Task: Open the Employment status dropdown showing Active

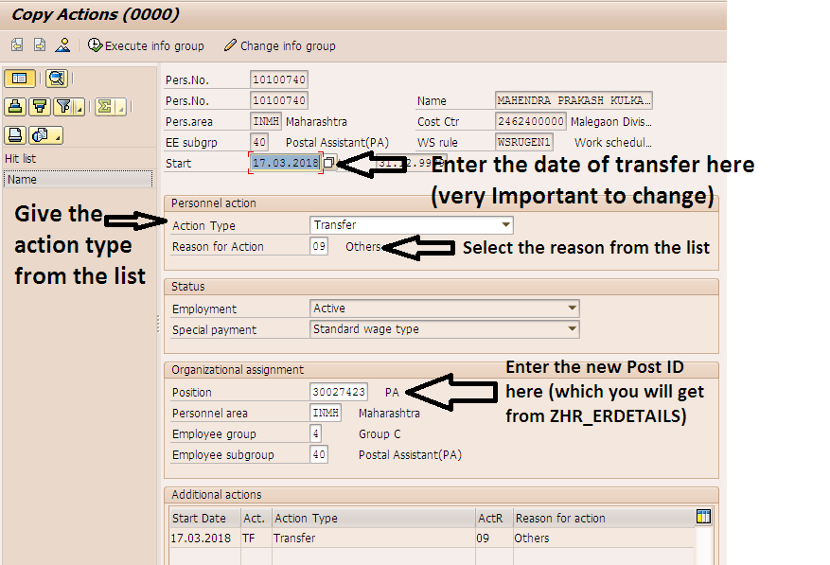Action: click(x=572, y=309)
